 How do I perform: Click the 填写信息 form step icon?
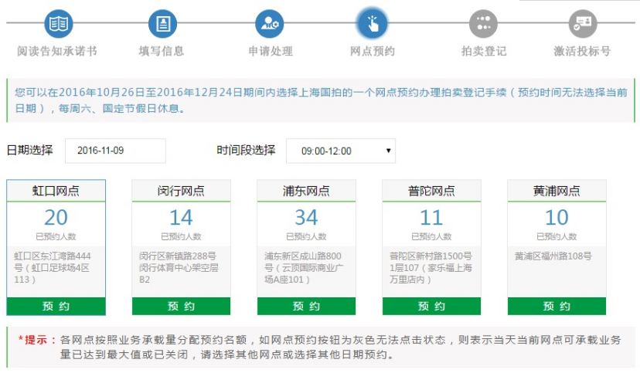[162, 24]
